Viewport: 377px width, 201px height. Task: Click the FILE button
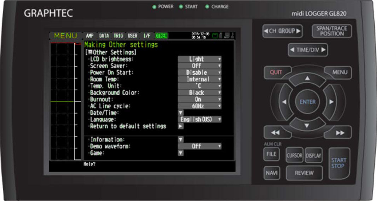272,154
